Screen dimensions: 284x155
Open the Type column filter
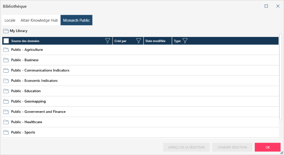(185, 41)
